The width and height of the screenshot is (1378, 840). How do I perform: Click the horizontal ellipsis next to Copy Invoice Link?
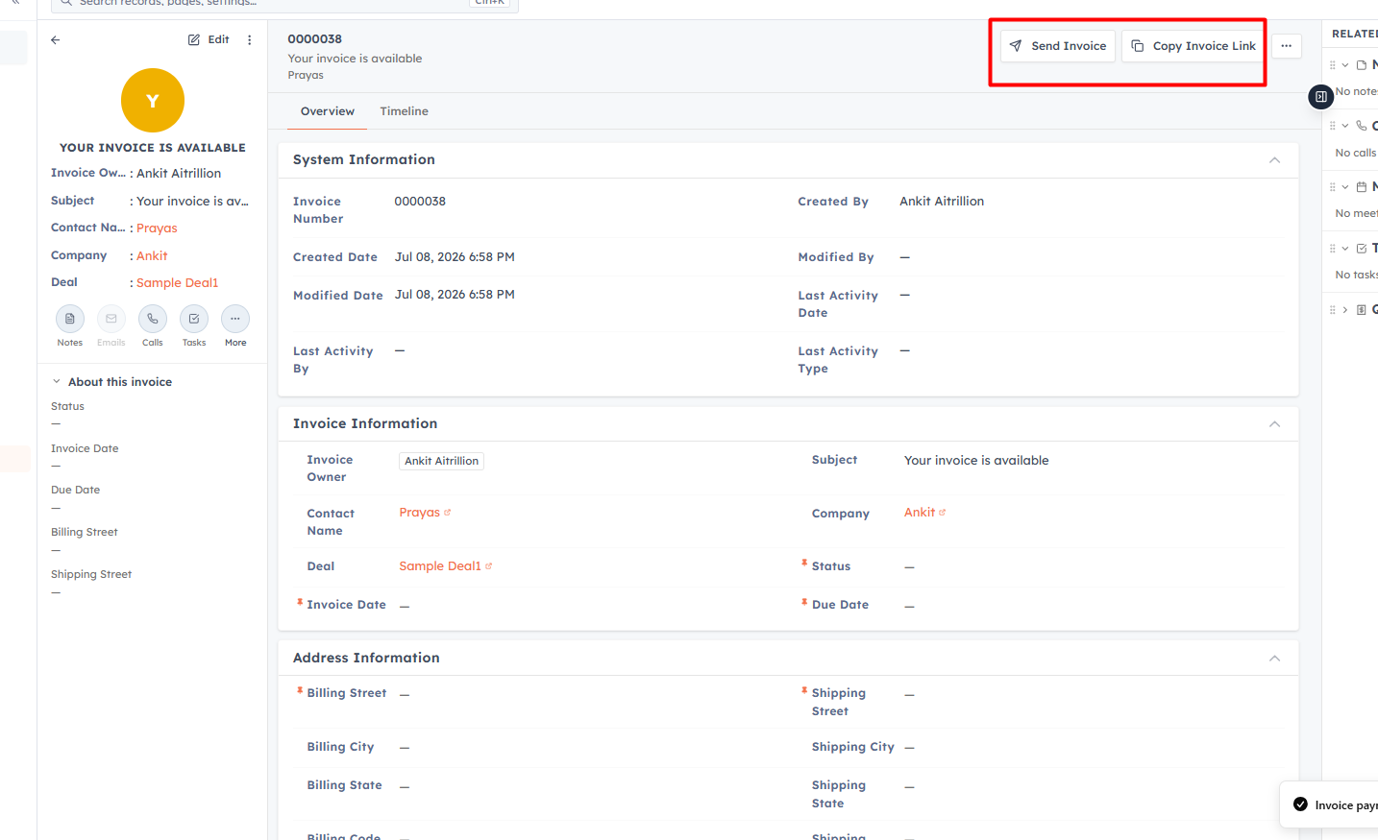click(x=1286, y=46)
